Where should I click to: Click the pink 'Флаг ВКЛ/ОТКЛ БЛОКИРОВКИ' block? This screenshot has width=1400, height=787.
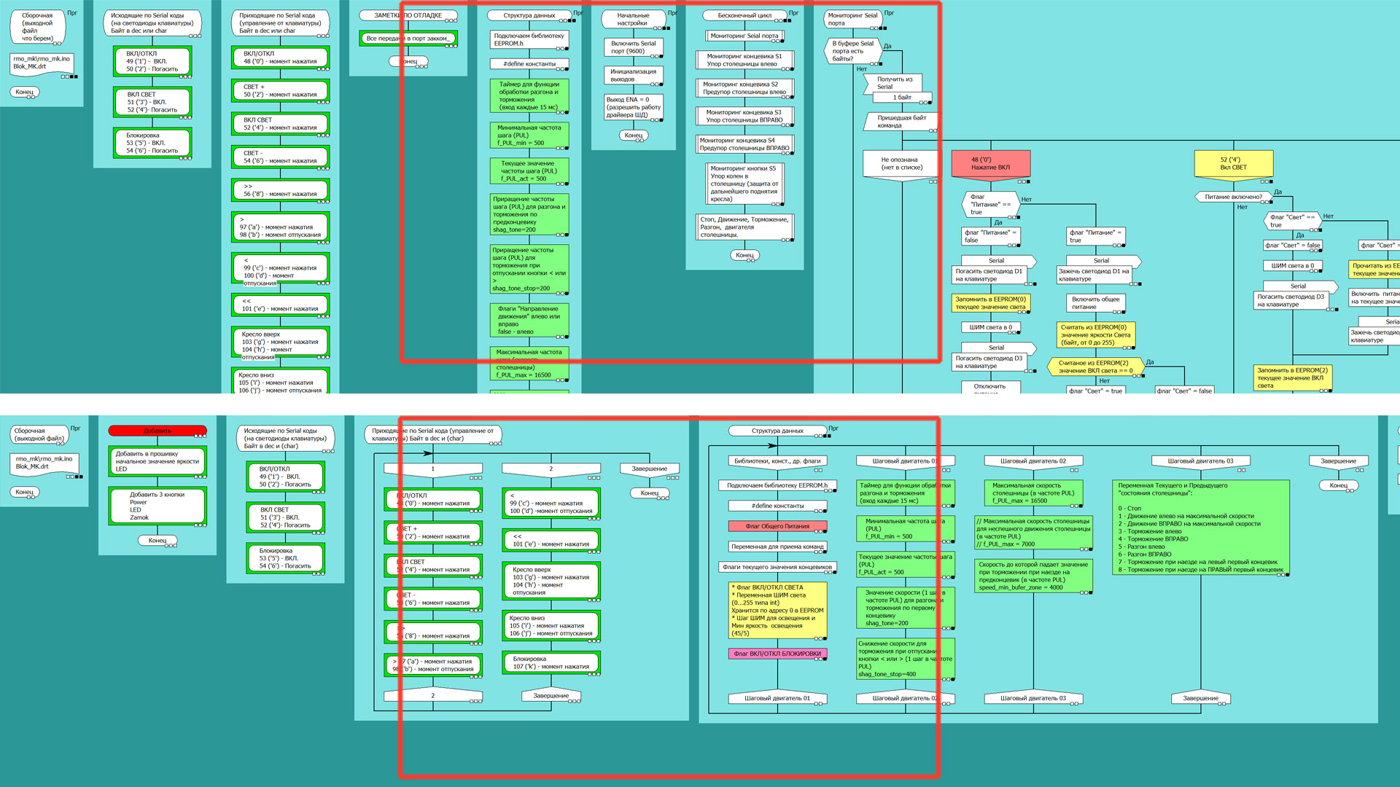[777, 654]
